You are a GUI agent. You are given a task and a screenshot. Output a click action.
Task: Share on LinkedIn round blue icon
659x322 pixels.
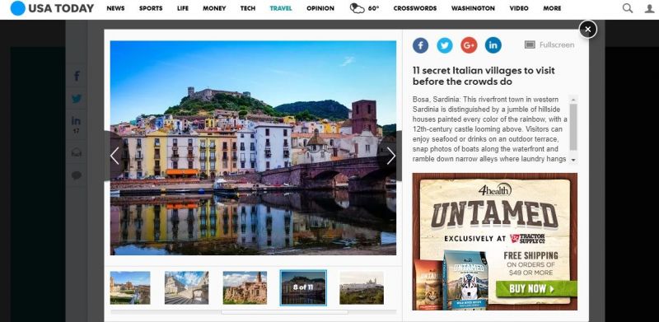point(493,45)
